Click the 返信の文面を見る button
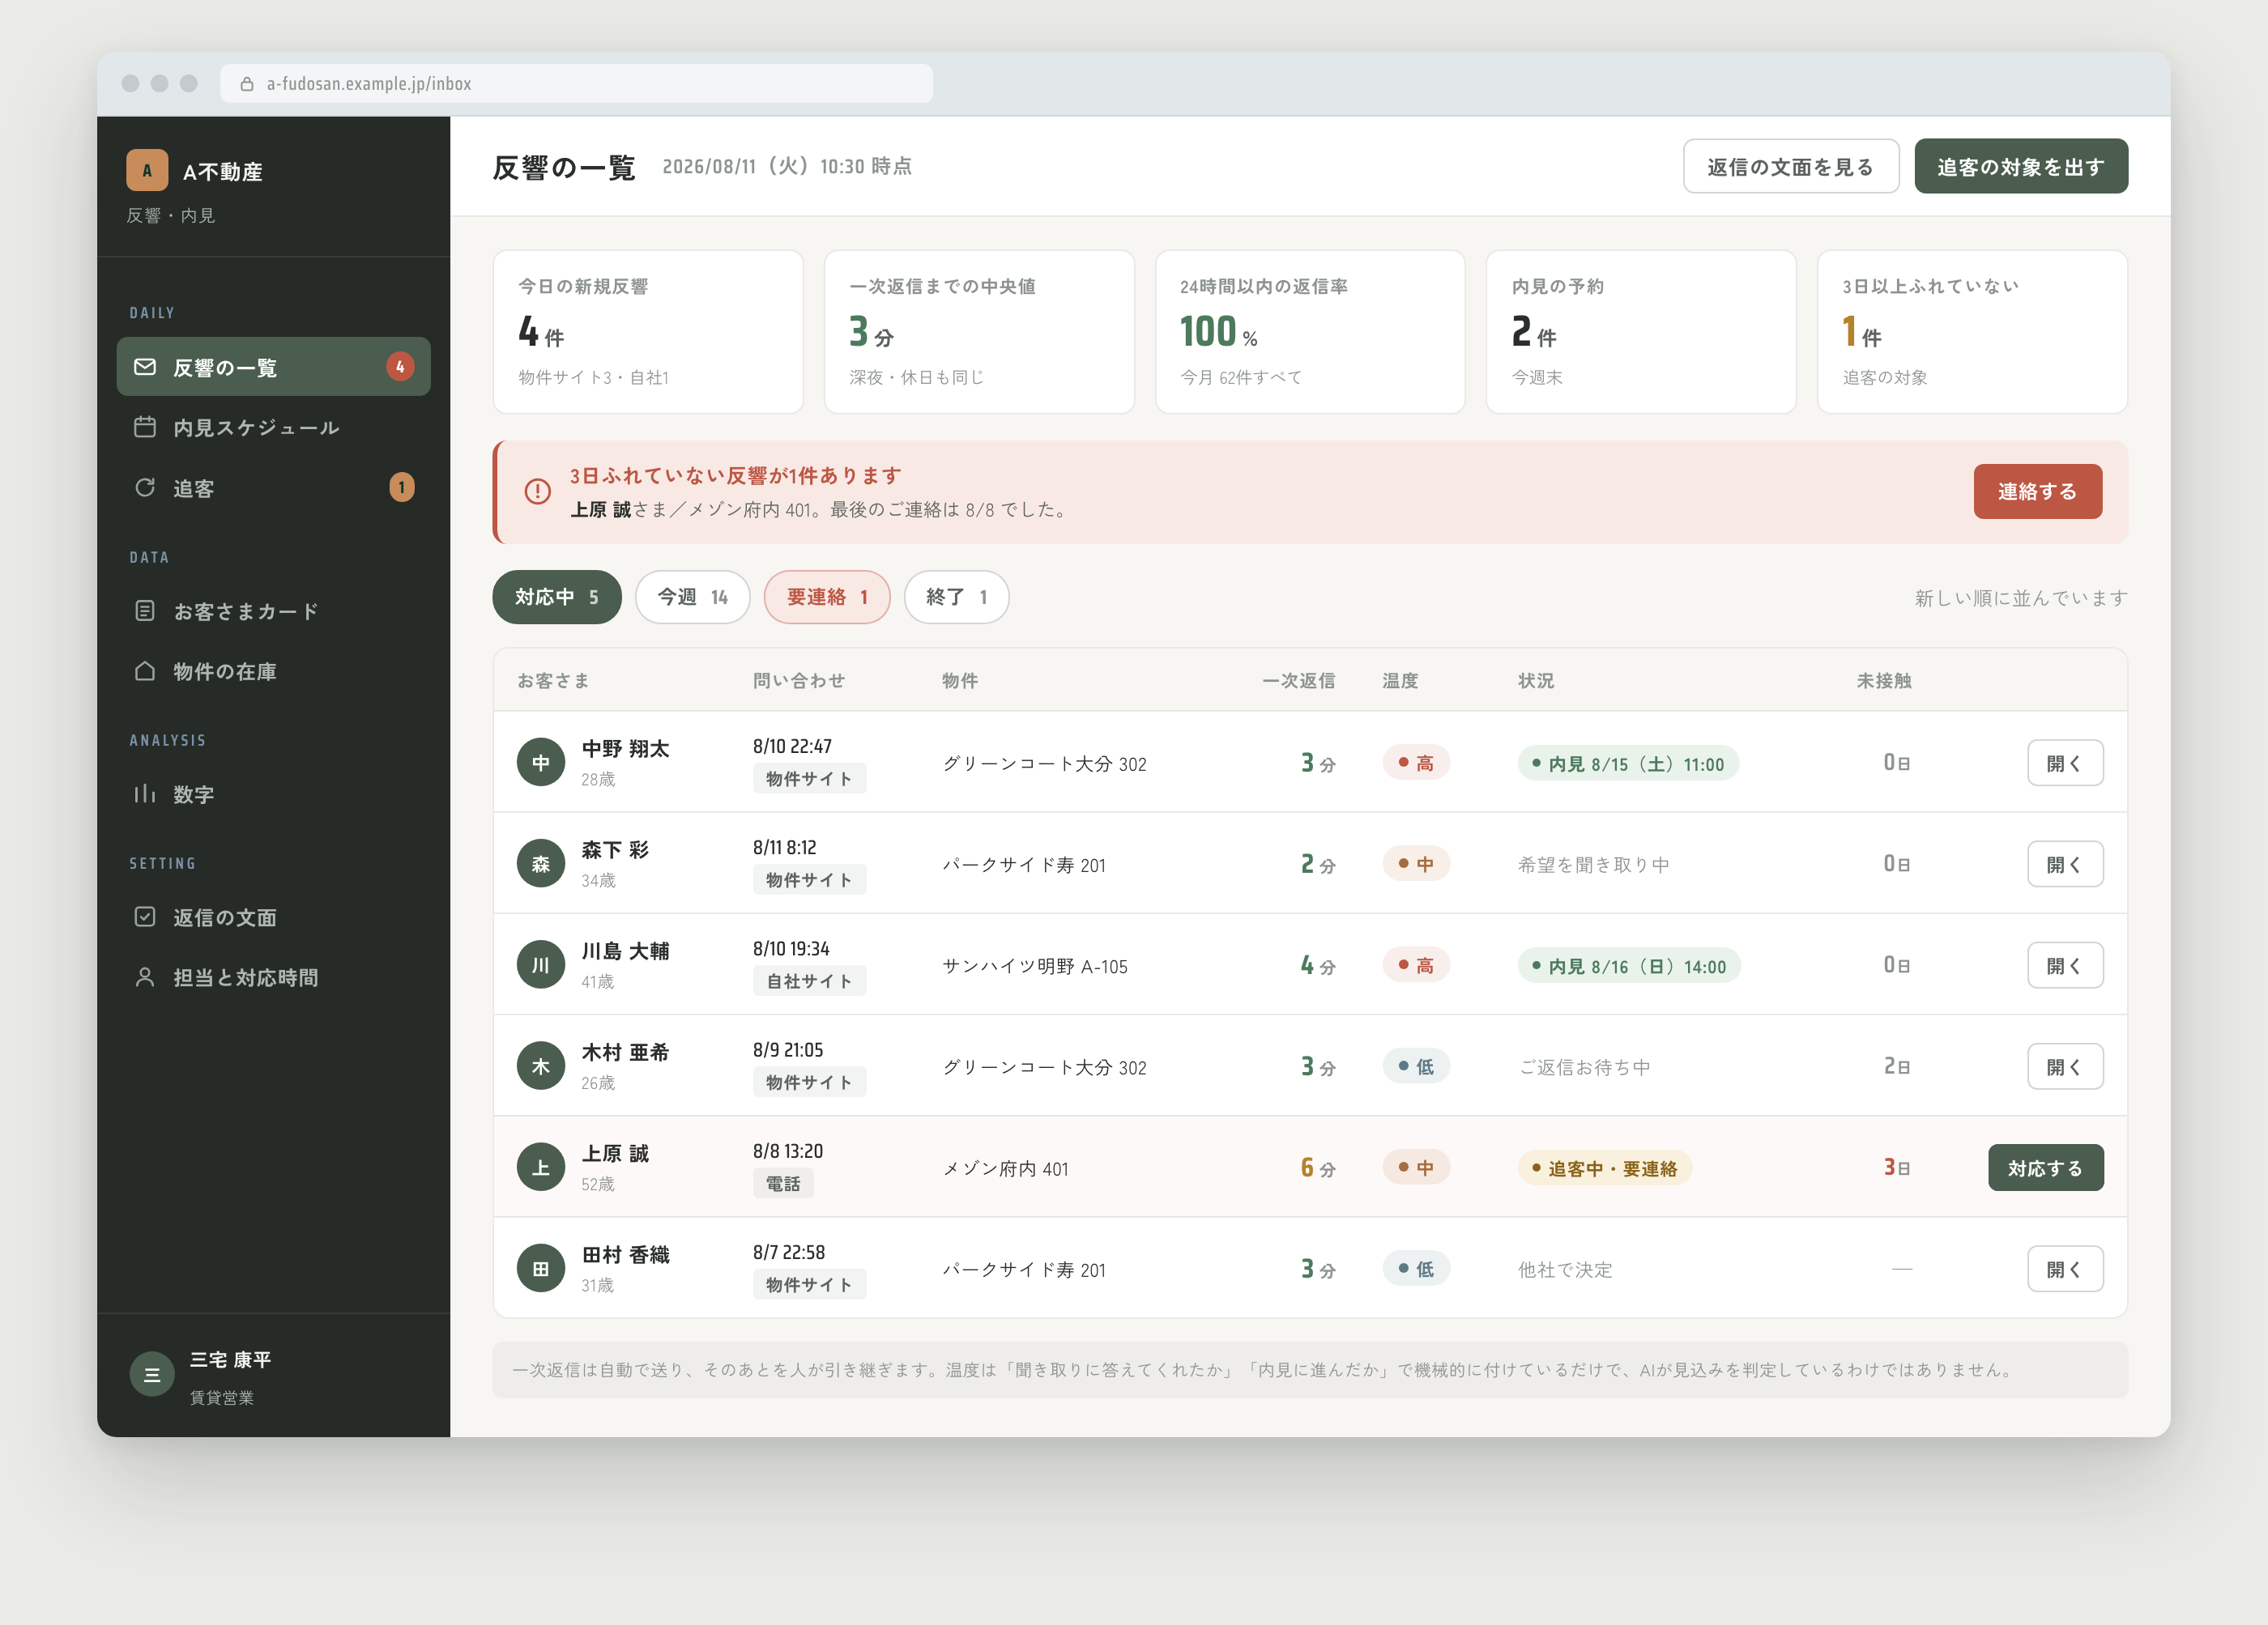Viewport: 2268px width, 1625px height. 1791,166
